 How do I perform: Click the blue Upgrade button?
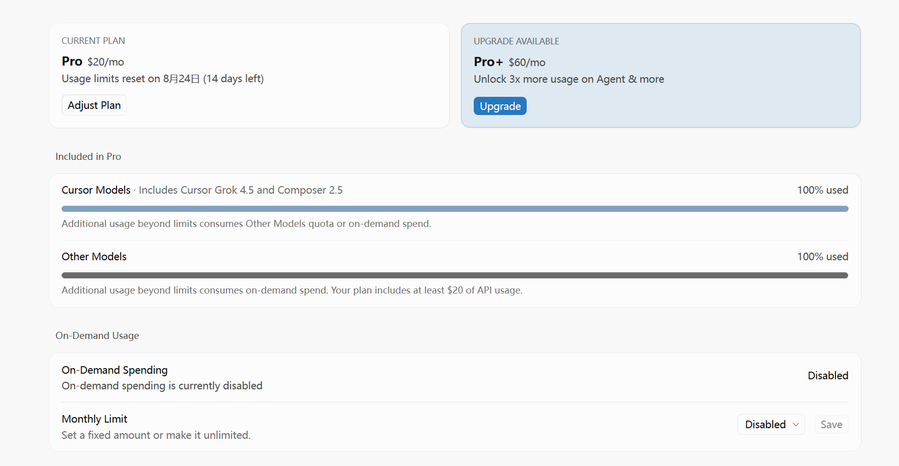coord(500,106)
